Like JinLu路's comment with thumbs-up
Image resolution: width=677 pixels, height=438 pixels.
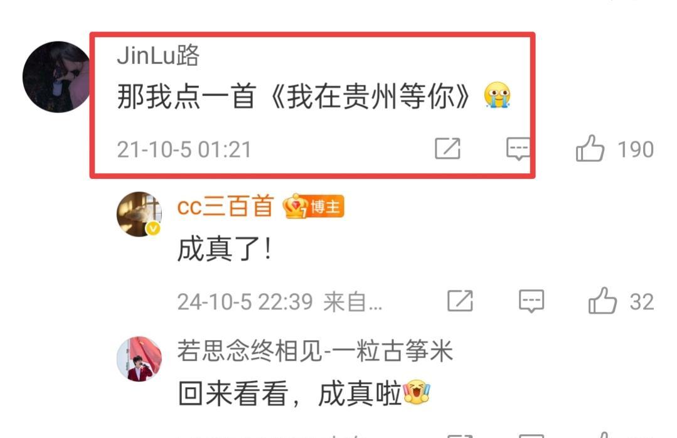(590, 148)
